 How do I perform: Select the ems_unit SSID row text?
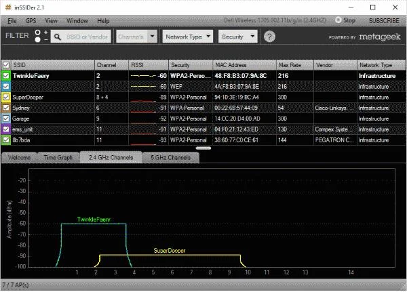click(22, 129)
